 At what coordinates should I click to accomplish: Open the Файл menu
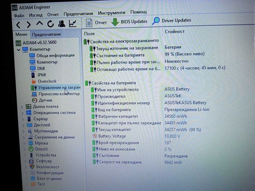19,16
